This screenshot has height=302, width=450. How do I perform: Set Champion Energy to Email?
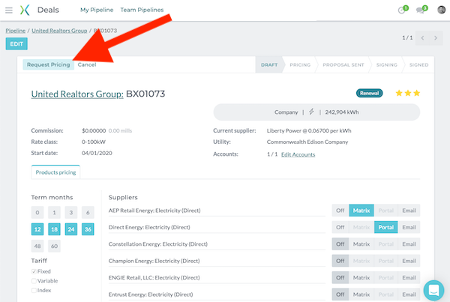[409, 261]
